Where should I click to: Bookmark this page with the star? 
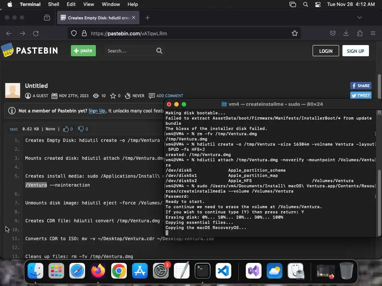(x=295, y=33)
